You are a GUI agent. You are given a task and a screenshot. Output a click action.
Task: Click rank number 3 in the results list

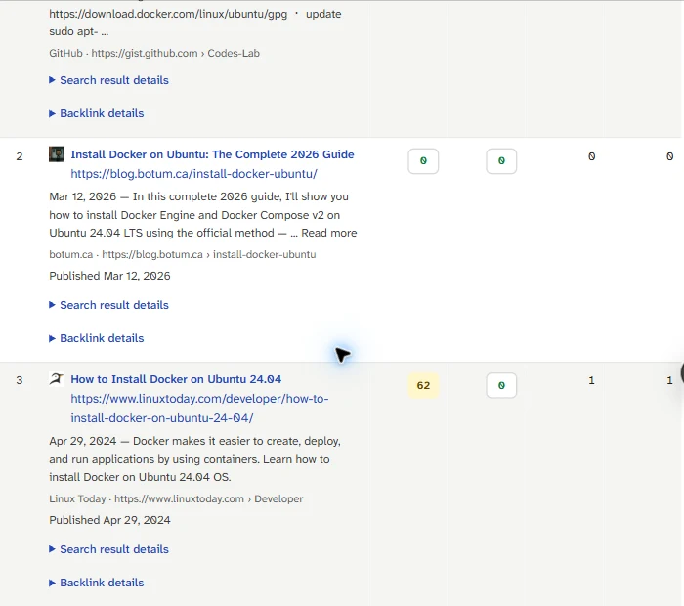(20, 380)
